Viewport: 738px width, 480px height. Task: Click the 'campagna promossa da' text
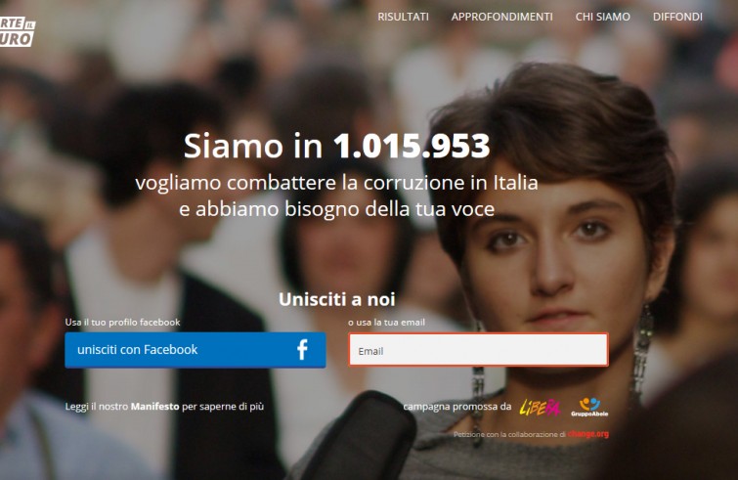[457, 406]
